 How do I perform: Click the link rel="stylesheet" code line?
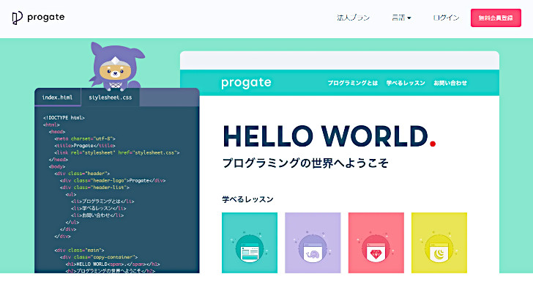(117, 152)
